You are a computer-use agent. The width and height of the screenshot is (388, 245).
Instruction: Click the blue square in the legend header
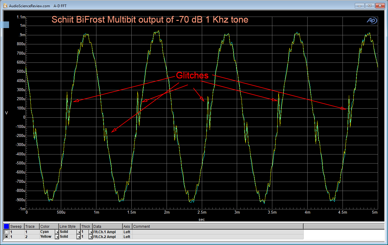[x=6, y=226]
